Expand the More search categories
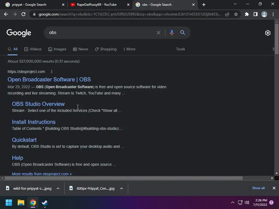Viewport: 279px width, 209px height. point(129,49)
